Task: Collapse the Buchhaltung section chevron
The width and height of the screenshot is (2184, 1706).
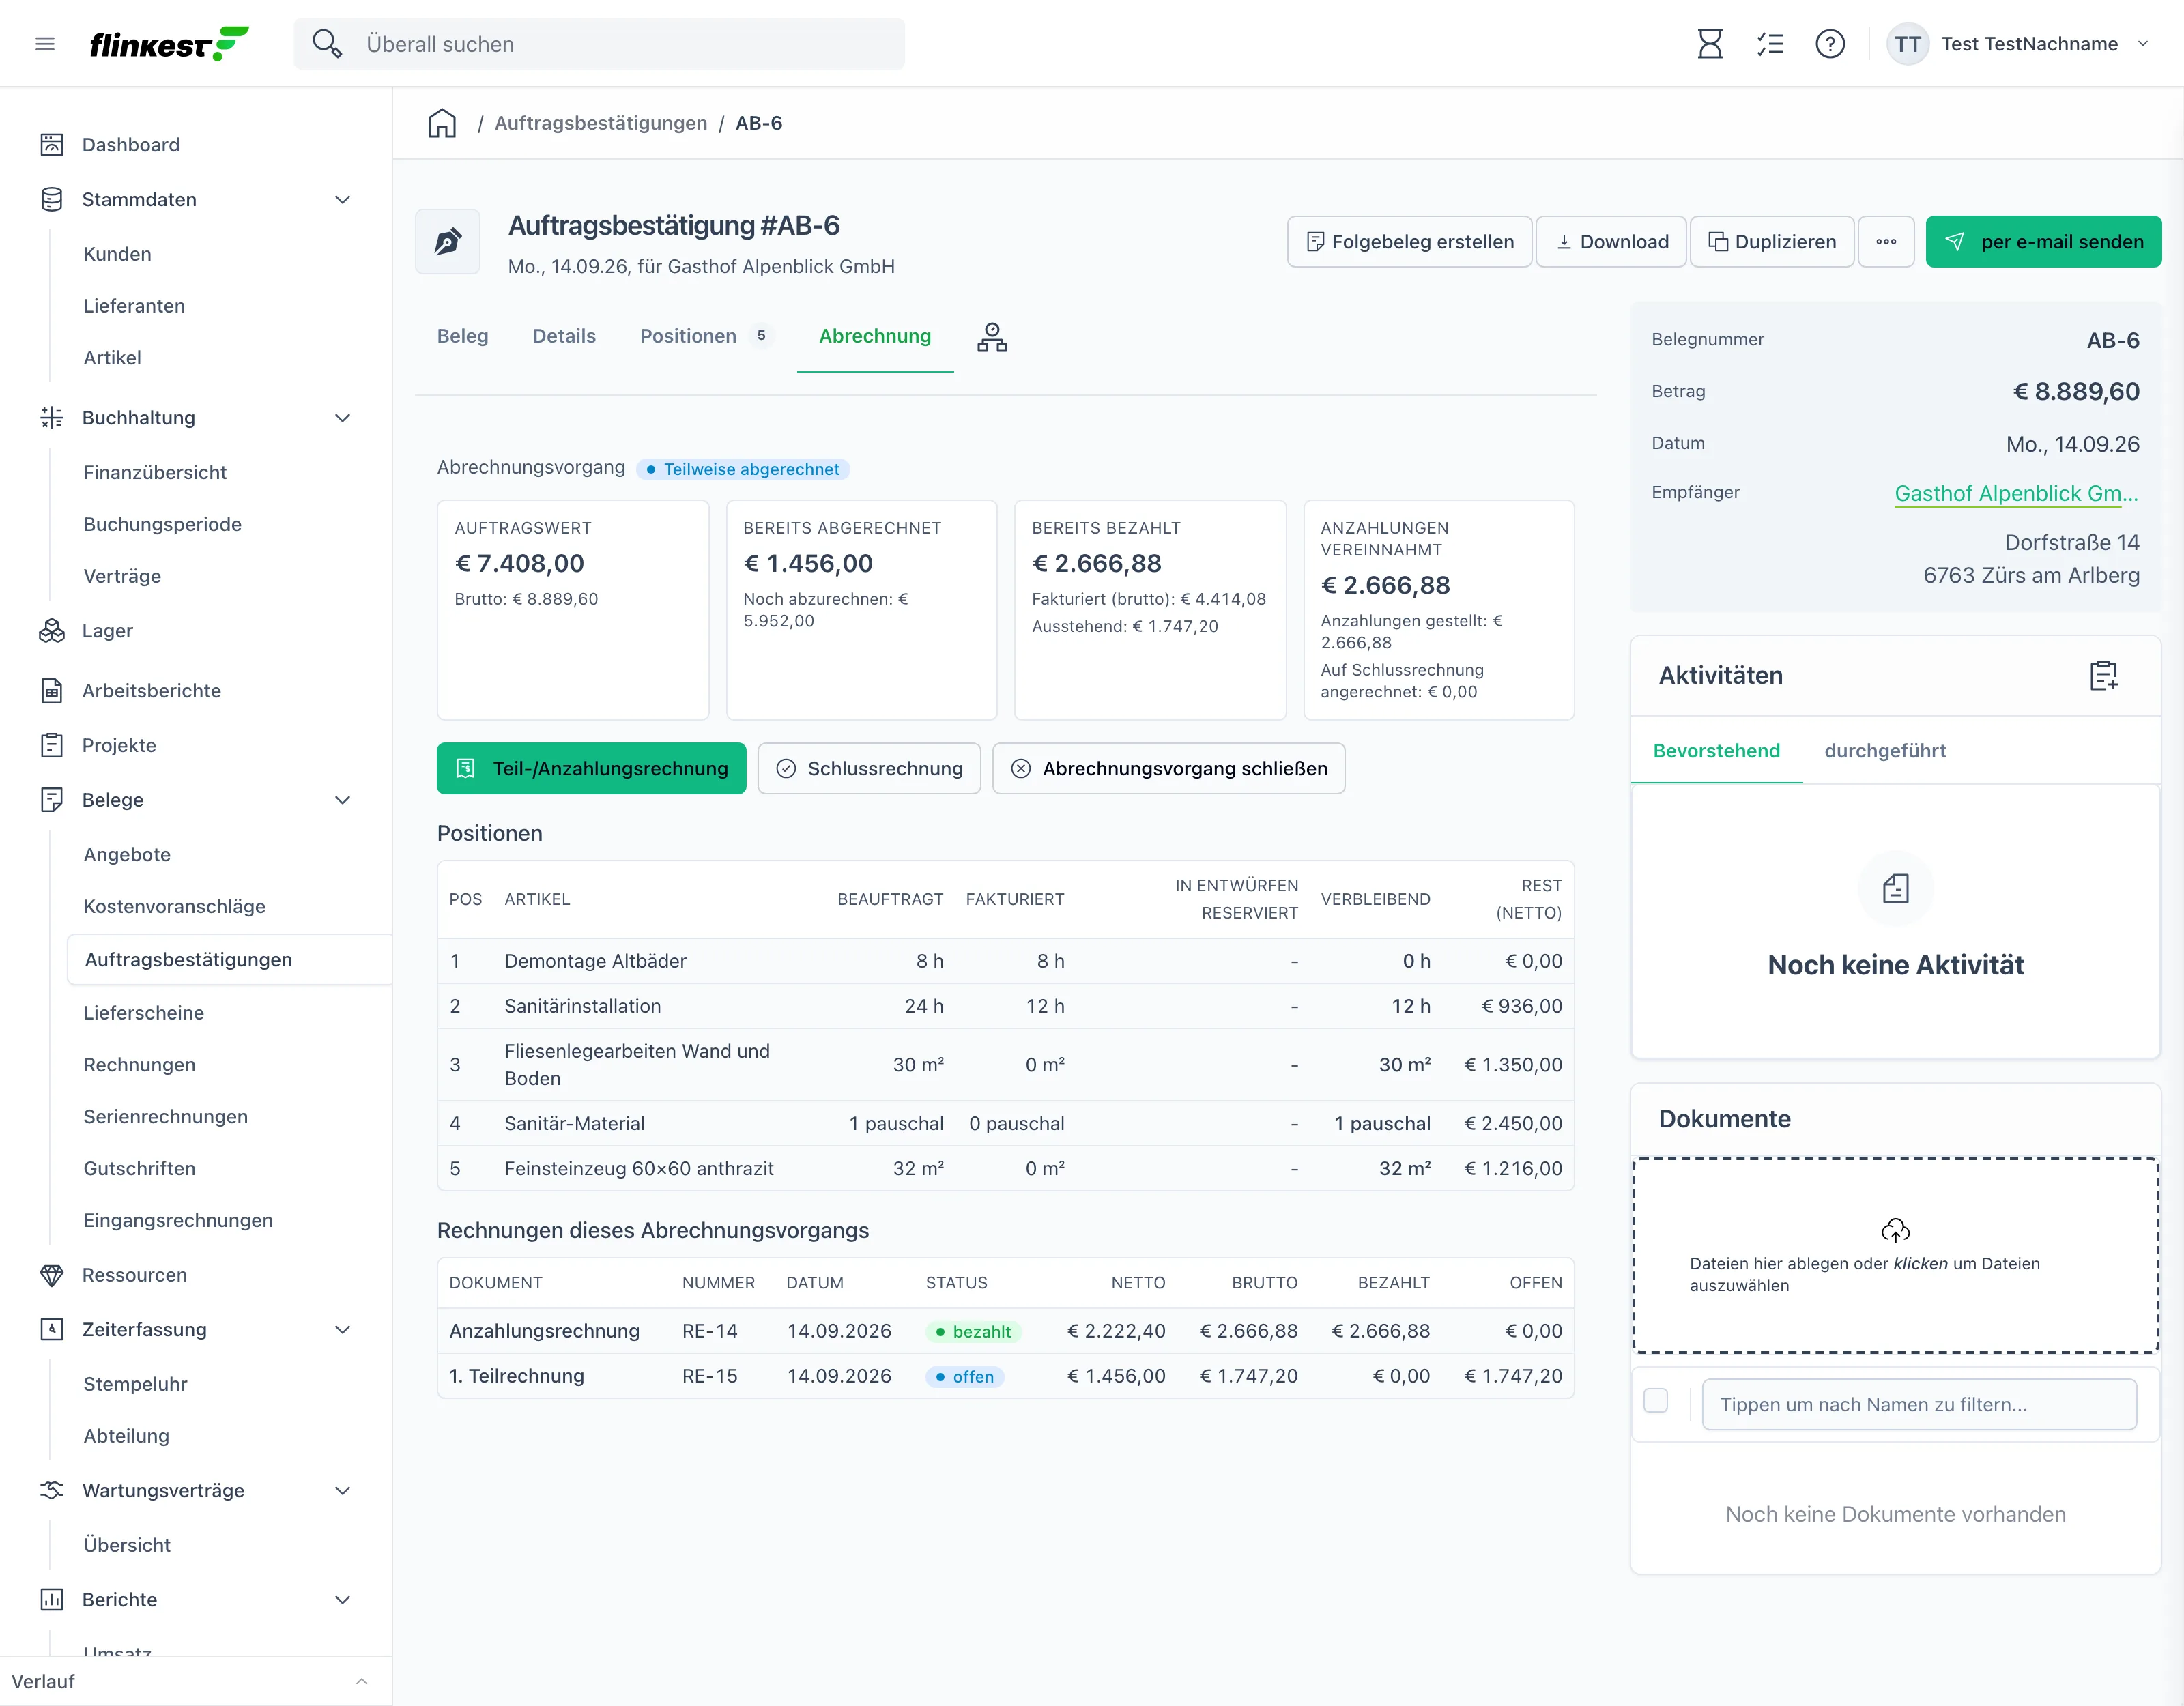Action: point(343,418)
